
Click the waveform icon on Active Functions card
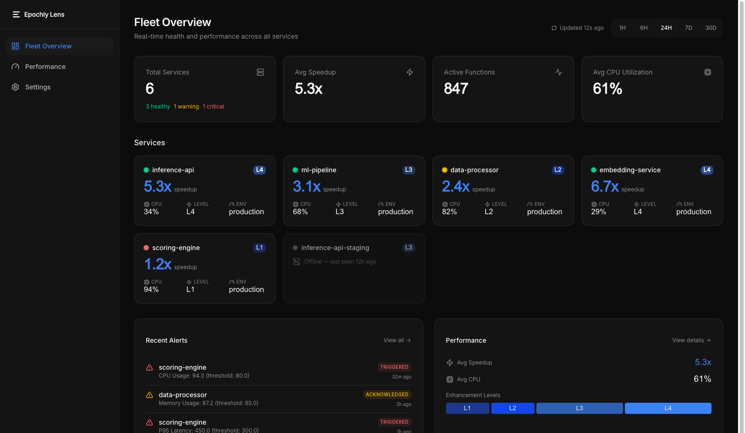point(559,72)
